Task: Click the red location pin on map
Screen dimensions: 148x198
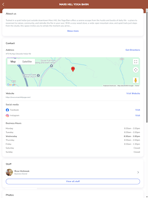Action: click(73, 69)
